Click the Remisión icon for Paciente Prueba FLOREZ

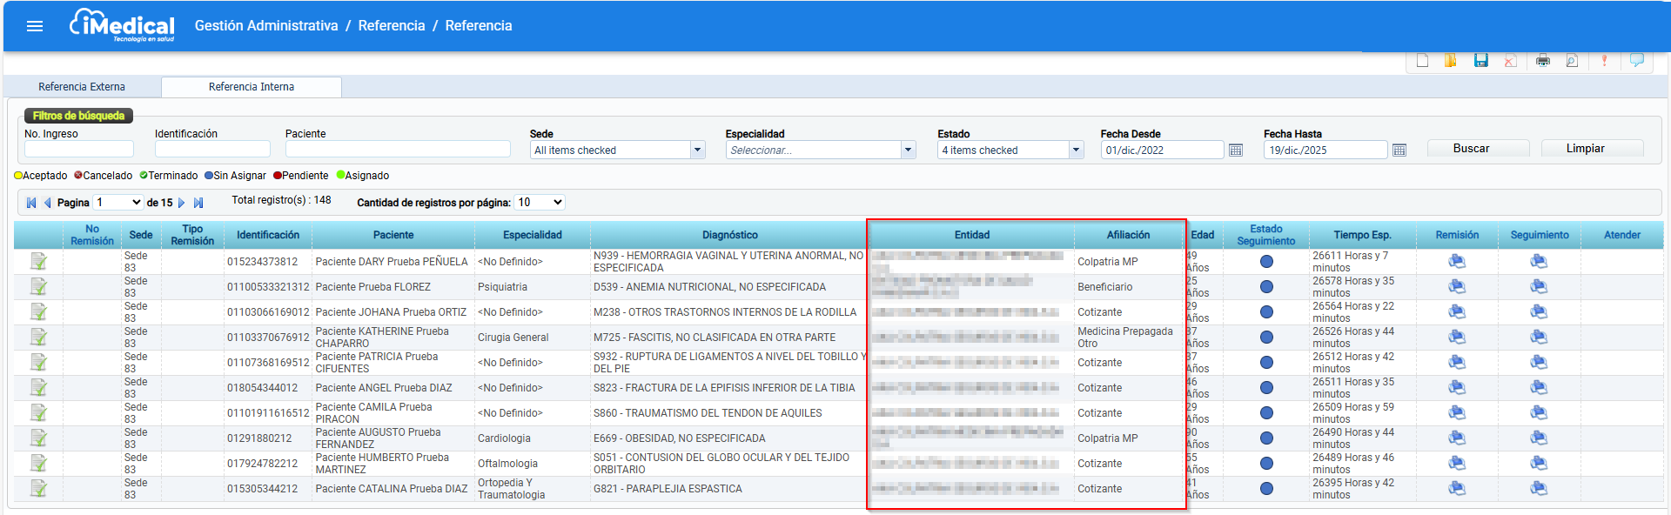coord(1457,286)
